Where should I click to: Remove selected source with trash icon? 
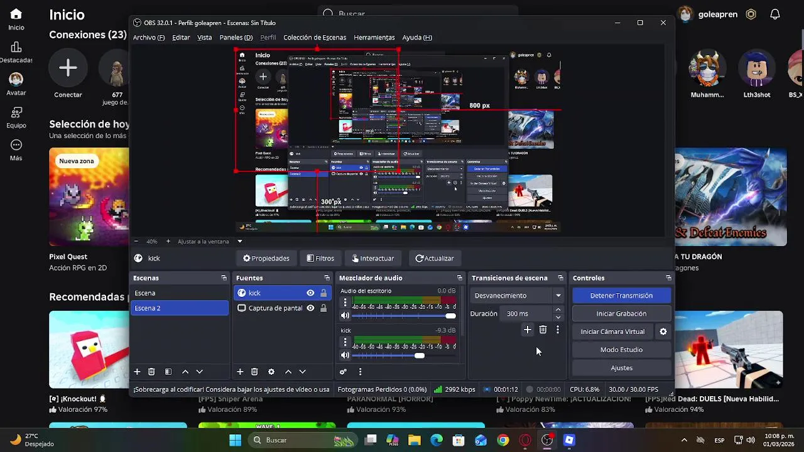(254, 372)
